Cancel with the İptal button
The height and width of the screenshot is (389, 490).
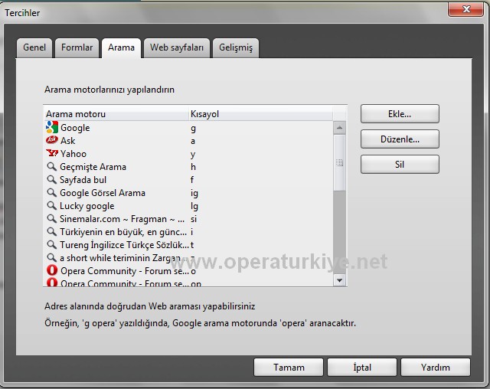[x=362, y=367]
